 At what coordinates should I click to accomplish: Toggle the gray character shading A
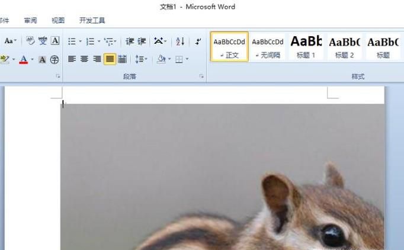(x=42, y=59)
